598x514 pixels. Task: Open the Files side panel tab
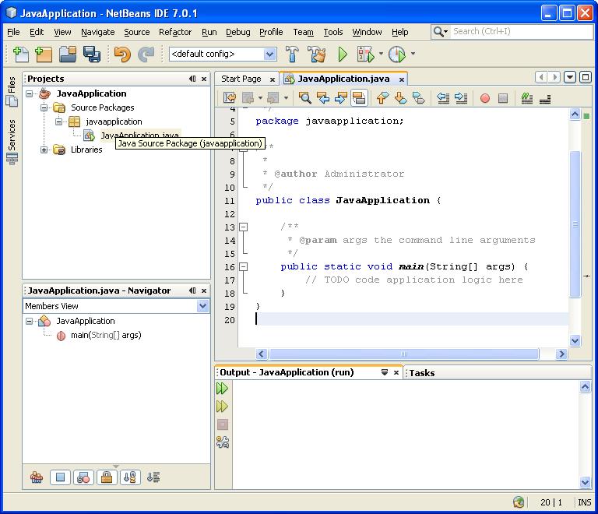[x=12, y=91]
